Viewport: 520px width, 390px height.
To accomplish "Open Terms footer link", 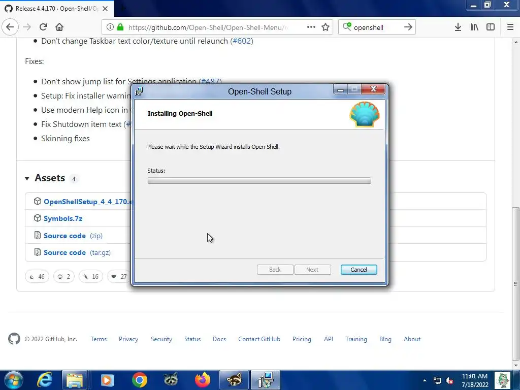I will coord(99,339).
